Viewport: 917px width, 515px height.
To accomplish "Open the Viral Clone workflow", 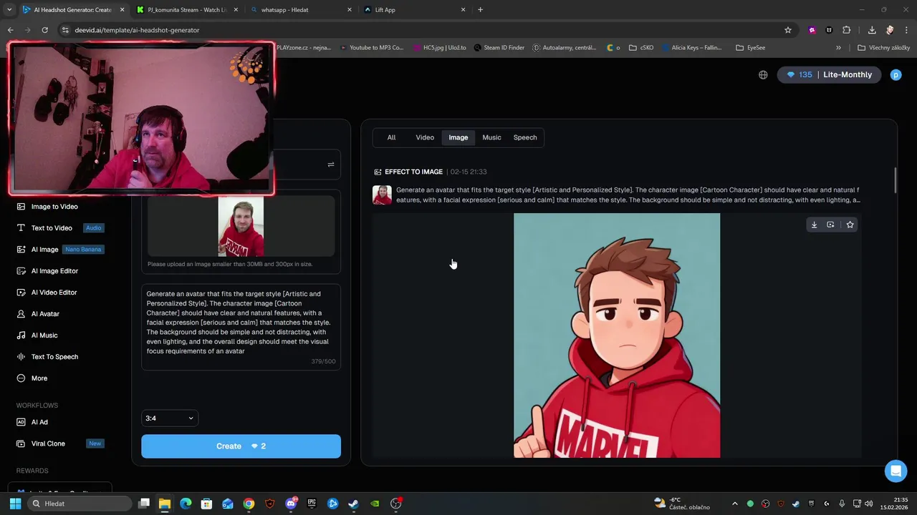I will click(x=48, y=443).
